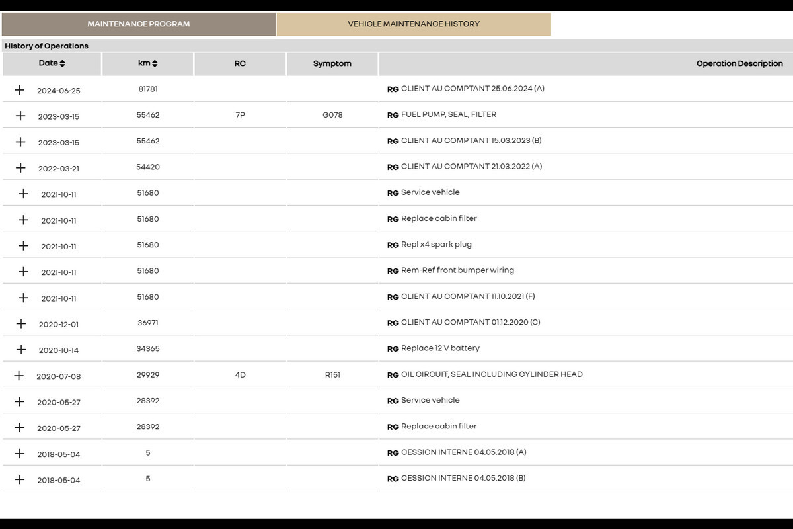Select CLIENT AU COMPTANT 15.03.2023 (B) description
793x529 pixels.
[x=471, y=141]
